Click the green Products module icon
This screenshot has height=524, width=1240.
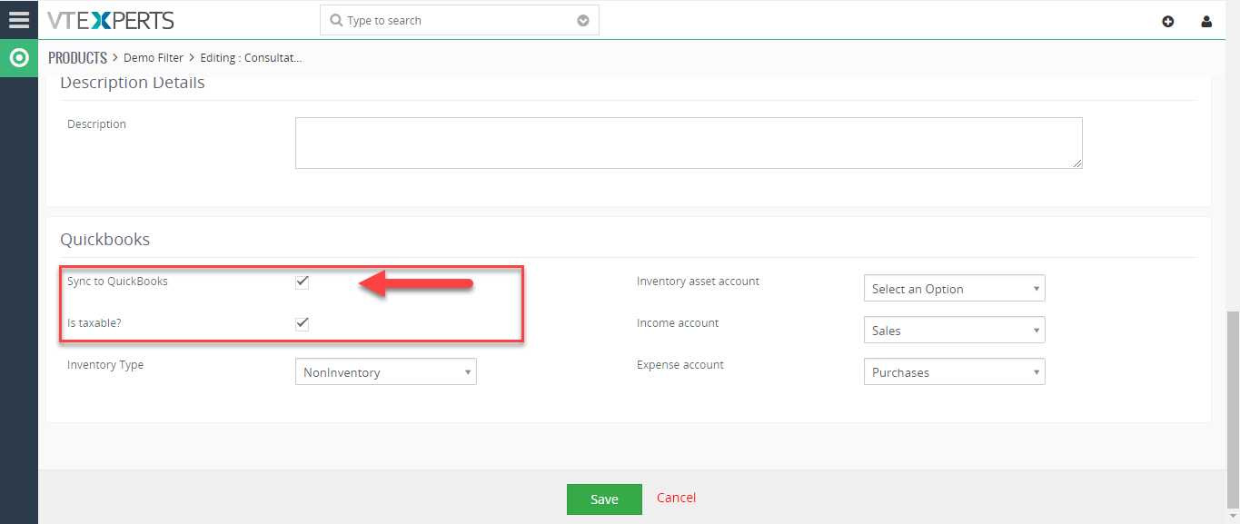pos(18,58)
